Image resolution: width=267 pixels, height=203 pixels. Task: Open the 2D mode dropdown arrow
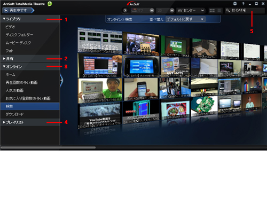[x=172, y=11]
